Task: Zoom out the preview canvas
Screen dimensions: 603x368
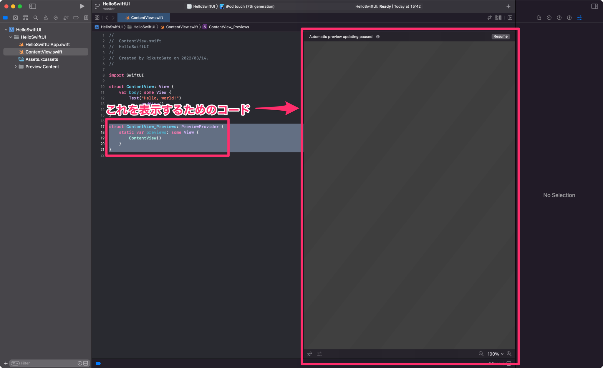Action: point(481,354)
